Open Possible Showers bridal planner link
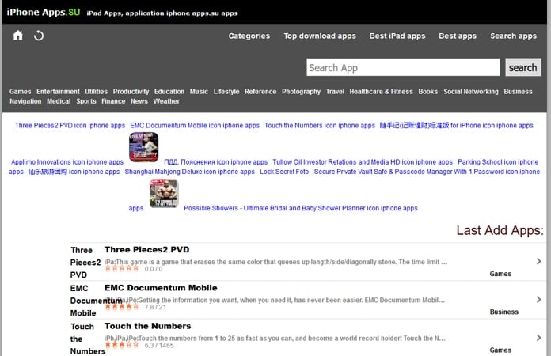 pos(301,209)
